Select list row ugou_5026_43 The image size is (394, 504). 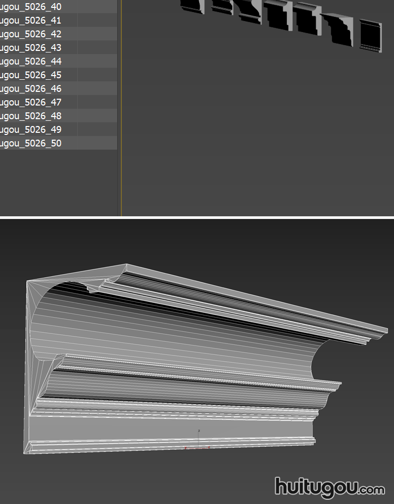(x=58, y=47)
